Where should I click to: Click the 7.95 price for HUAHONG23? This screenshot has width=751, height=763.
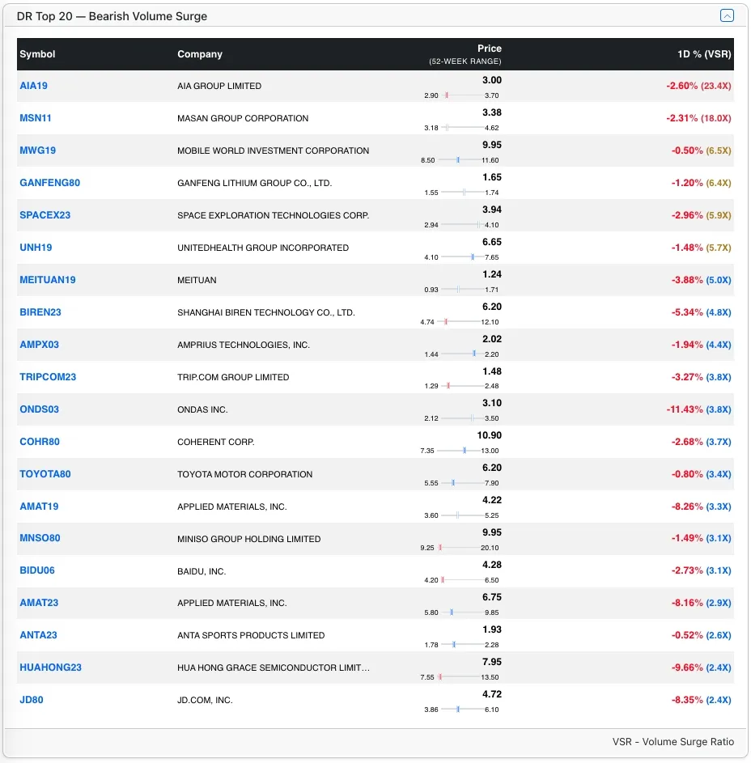(491, 662)
